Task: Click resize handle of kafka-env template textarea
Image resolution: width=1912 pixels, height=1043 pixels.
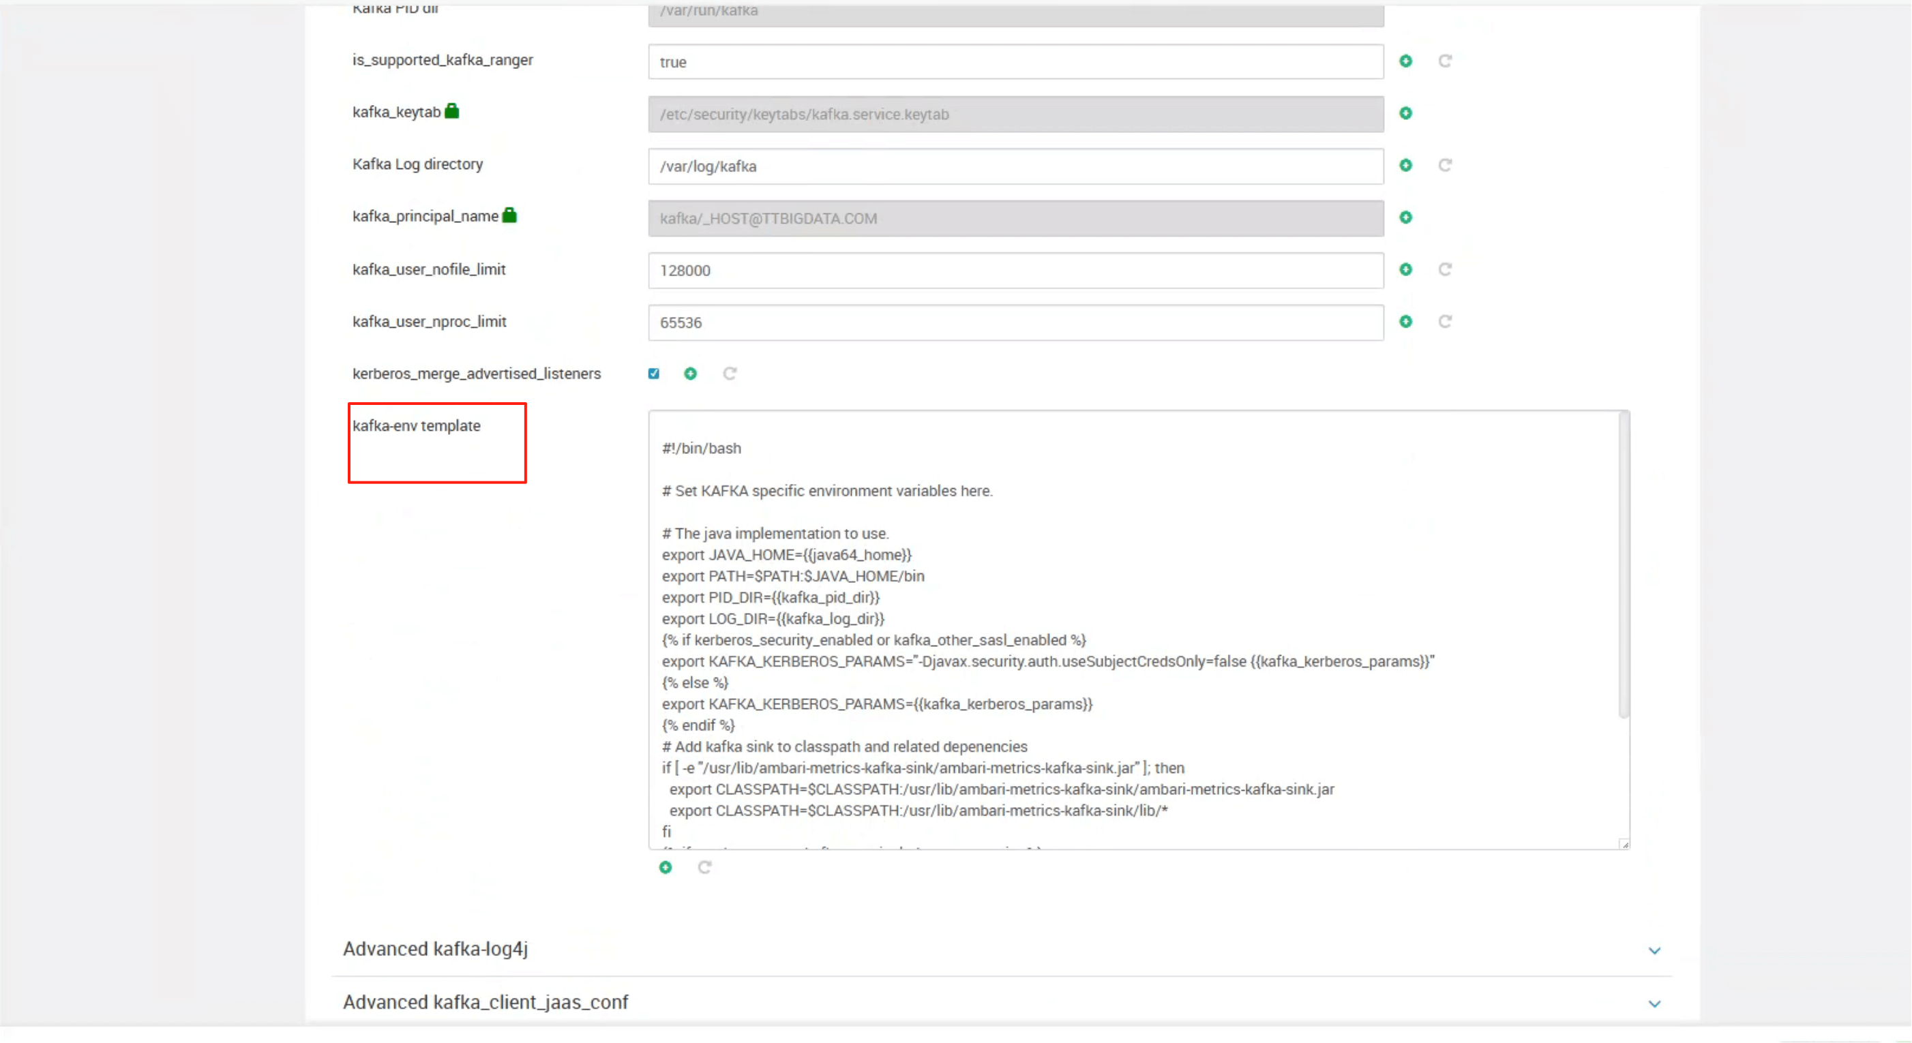Action: [1624, 844]
